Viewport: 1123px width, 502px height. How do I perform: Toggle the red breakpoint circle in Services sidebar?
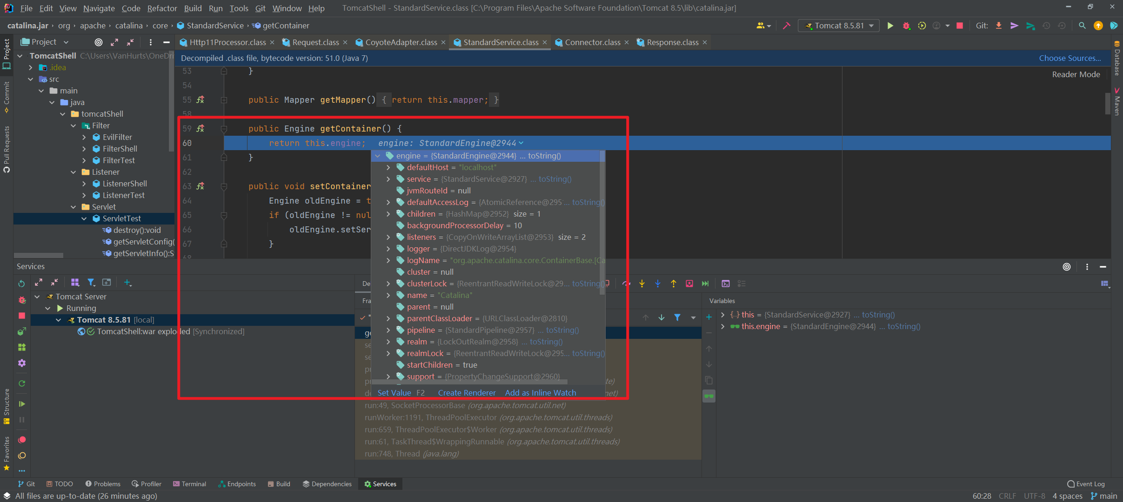click(21, 439)
